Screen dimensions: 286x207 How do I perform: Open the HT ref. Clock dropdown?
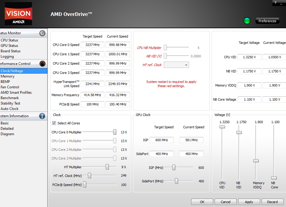click(176, 65)
